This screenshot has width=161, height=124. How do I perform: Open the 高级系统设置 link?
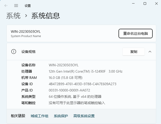click(84, 116)
